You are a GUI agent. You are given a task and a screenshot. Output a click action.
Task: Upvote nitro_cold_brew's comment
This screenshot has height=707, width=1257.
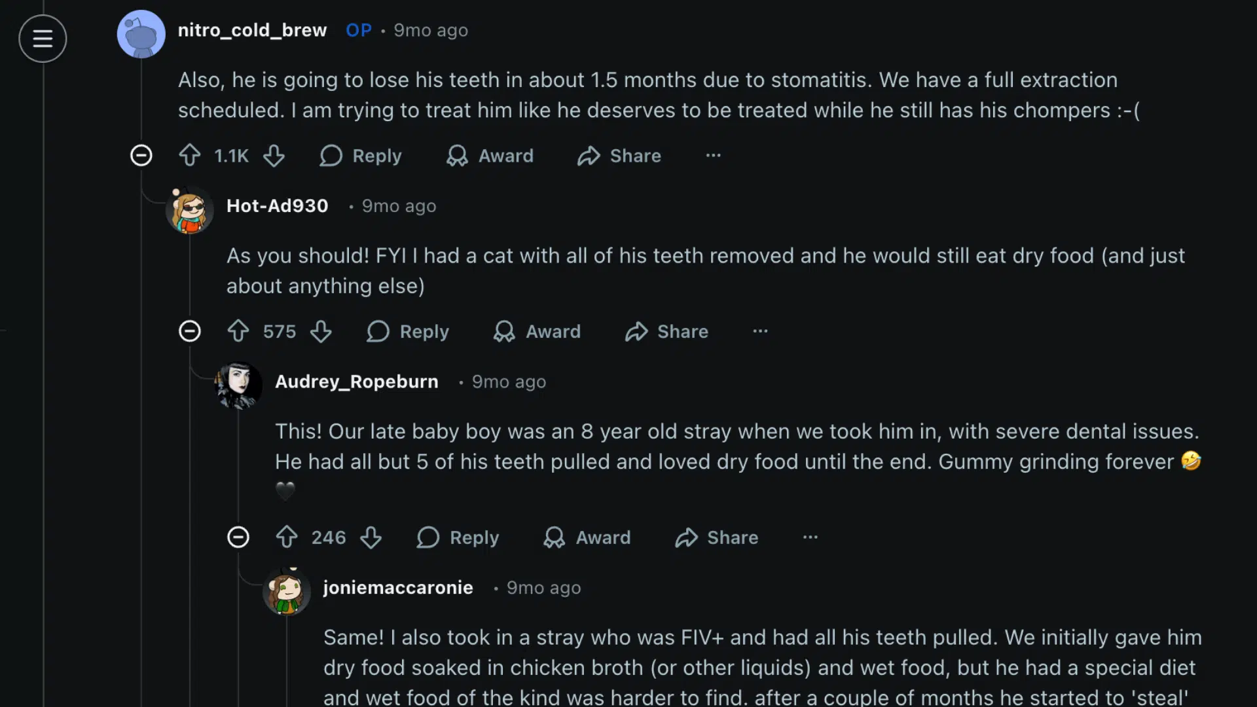tap(189, 156)
